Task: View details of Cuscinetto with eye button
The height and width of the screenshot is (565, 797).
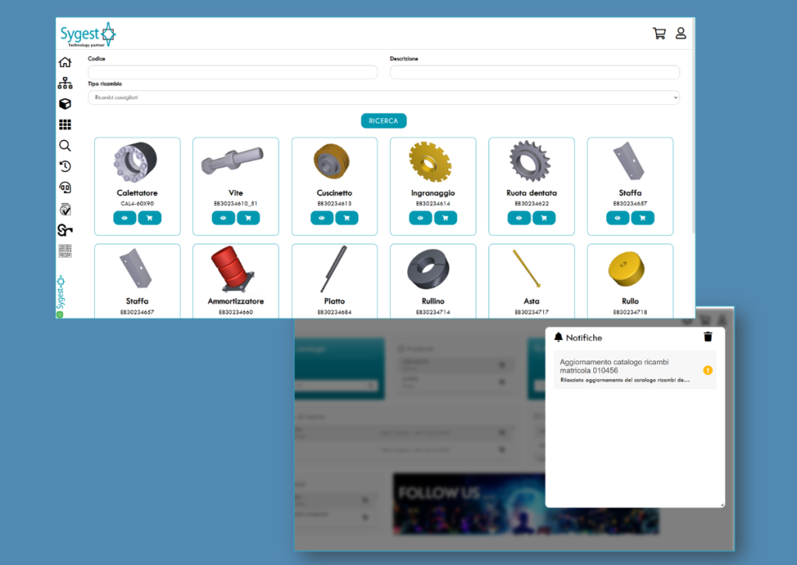Action: (321, 218)
